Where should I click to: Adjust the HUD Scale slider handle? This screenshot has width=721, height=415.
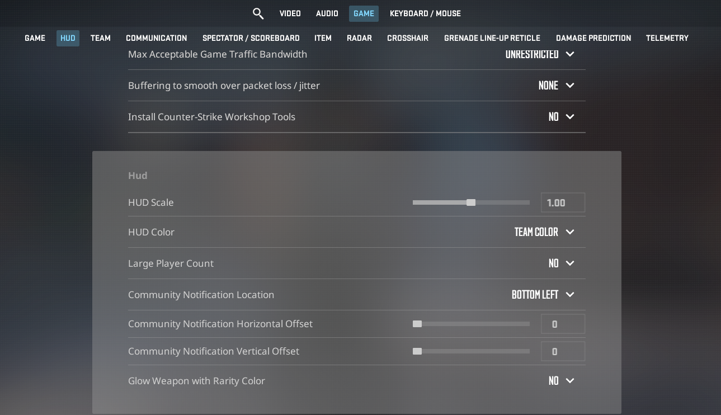[x=471, y=202]
